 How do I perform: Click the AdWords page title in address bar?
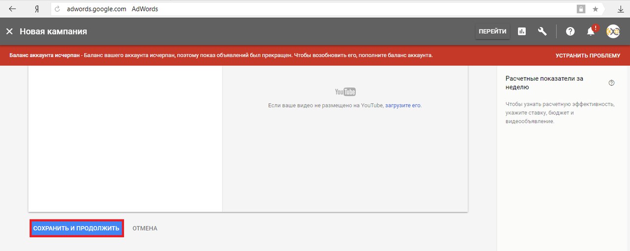(x=145, y=9)
